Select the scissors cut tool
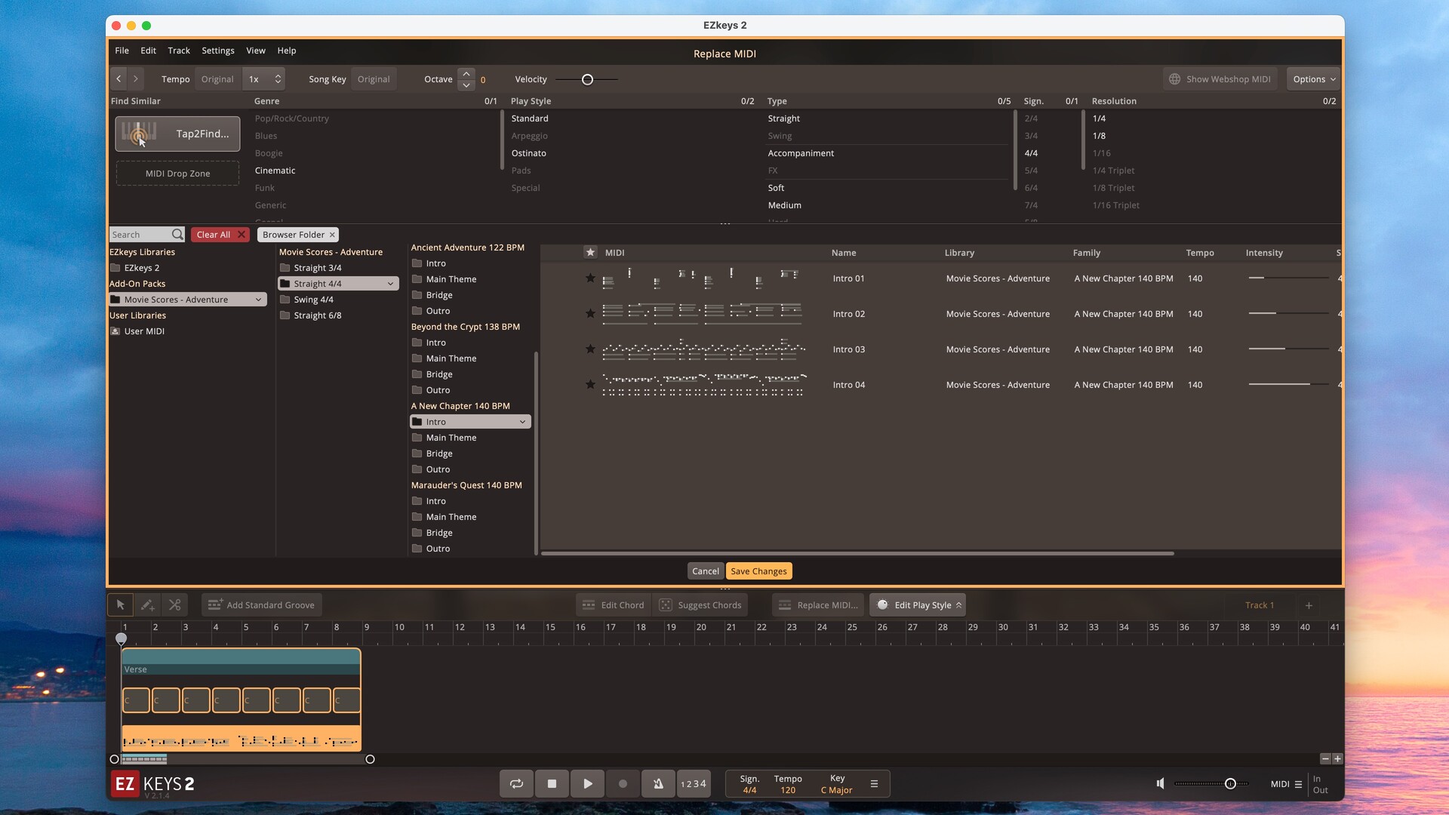Viewport: 1449px width, 815px height. 174,604
